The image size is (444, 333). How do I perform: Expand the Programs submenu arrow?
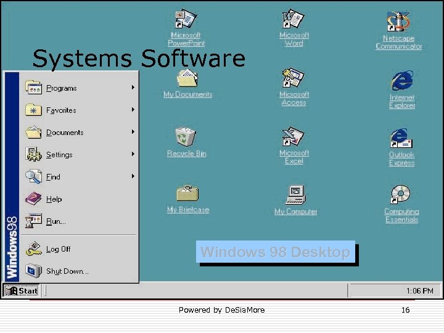click(133, 88)
